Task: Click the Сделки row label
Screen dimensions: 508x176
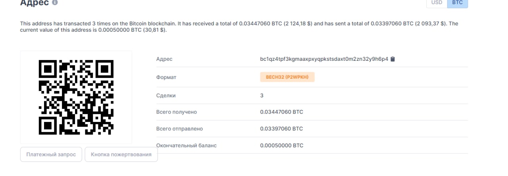Action: [166, 96]
